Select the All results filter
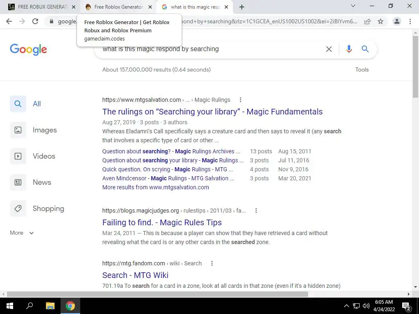The image size is (419, 314). pos(26,104)
